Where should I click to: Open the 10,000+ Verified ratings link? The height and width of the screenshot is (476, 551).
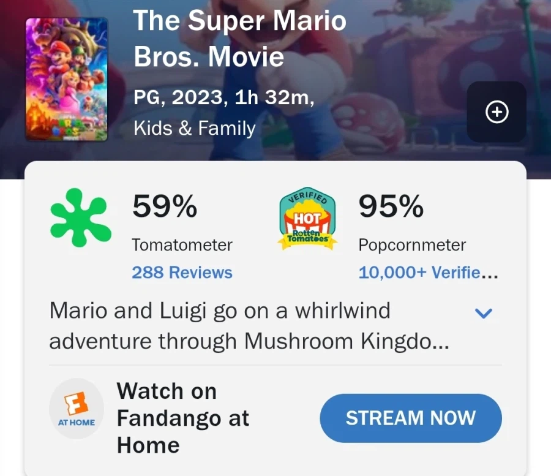click(428, 273)
